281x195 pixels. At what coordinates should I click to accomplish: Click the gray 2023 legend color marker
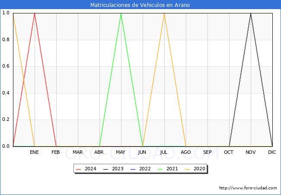click(106, 169)
